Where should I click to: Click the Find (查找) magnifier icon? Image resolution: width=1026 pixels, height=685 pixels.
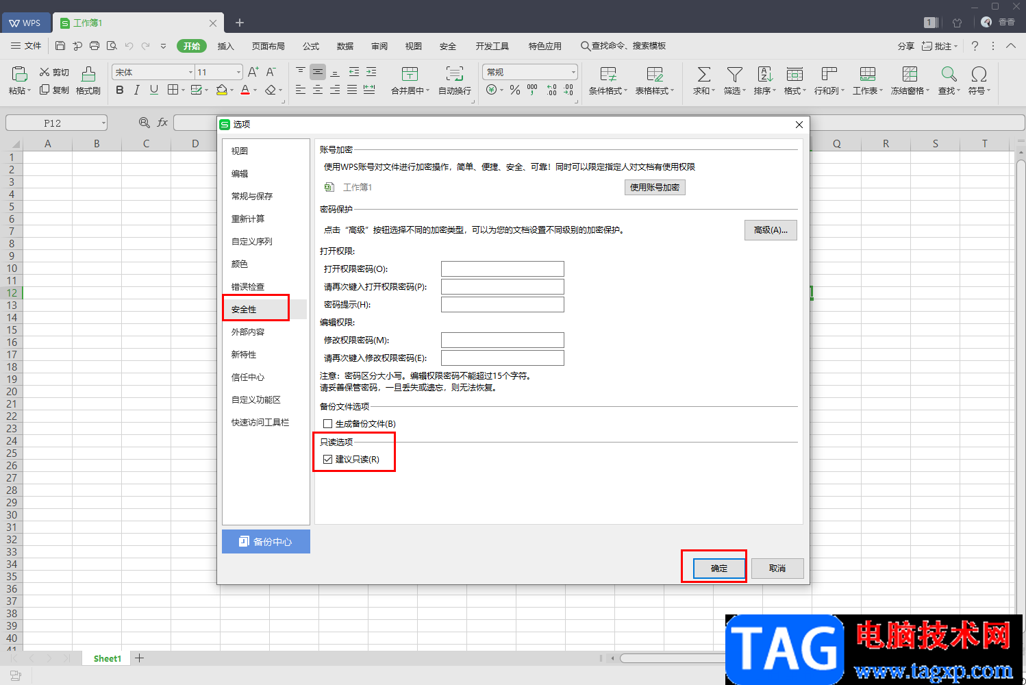coord(949,74)
